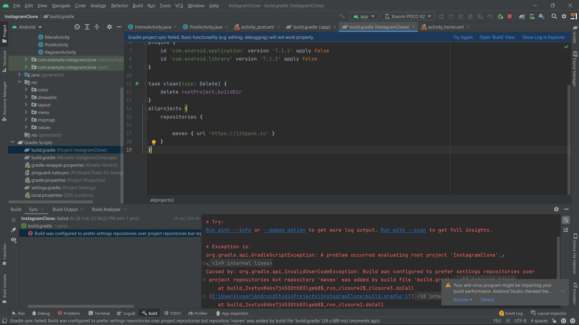Stop the running app with red square
The image size is (579, 325).
click(510, 16)
